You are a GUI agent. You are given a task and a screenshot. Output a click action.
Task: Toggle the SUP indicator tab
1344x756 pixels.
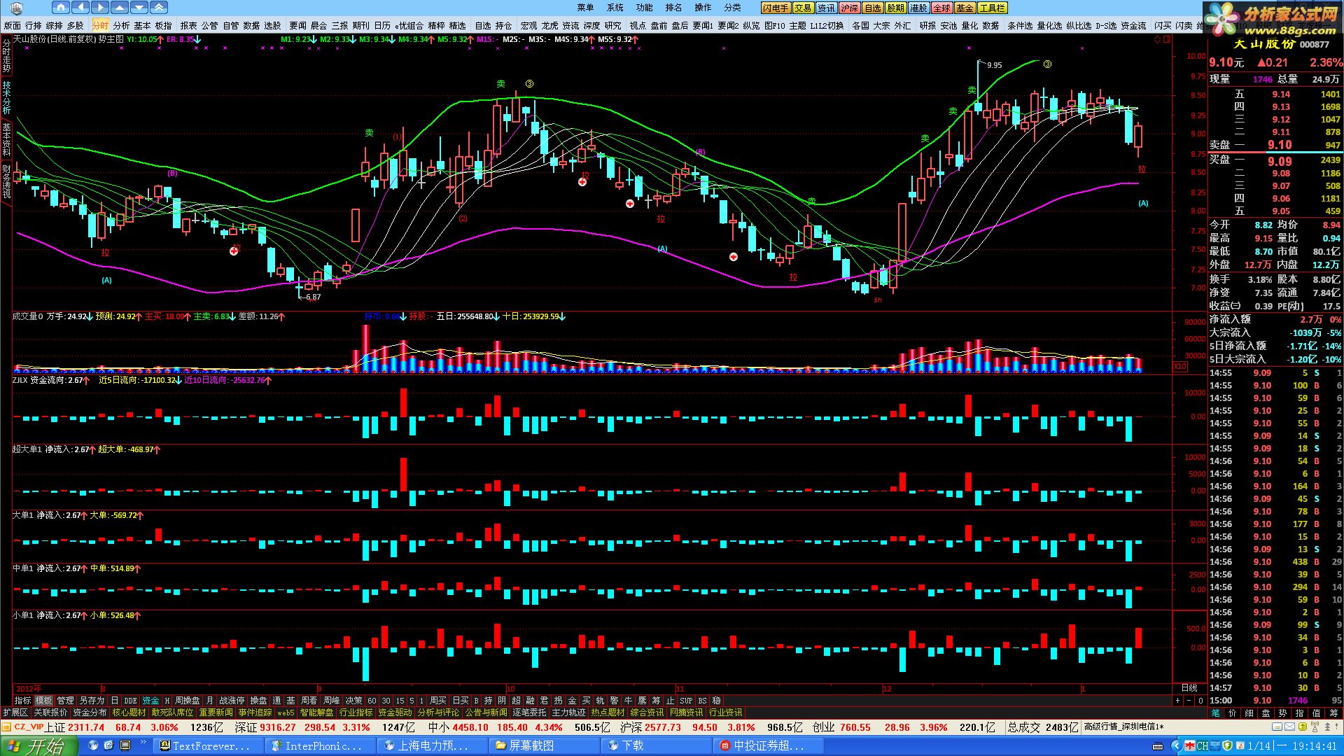685,700
